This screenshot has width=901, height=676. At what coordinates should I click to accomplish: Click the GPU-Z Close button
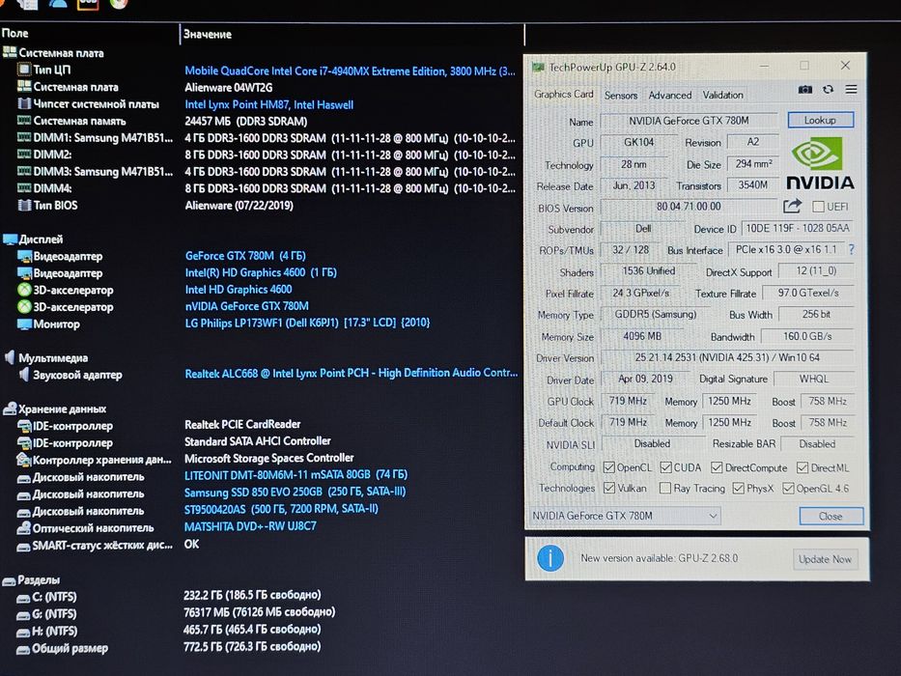(831, 517)
